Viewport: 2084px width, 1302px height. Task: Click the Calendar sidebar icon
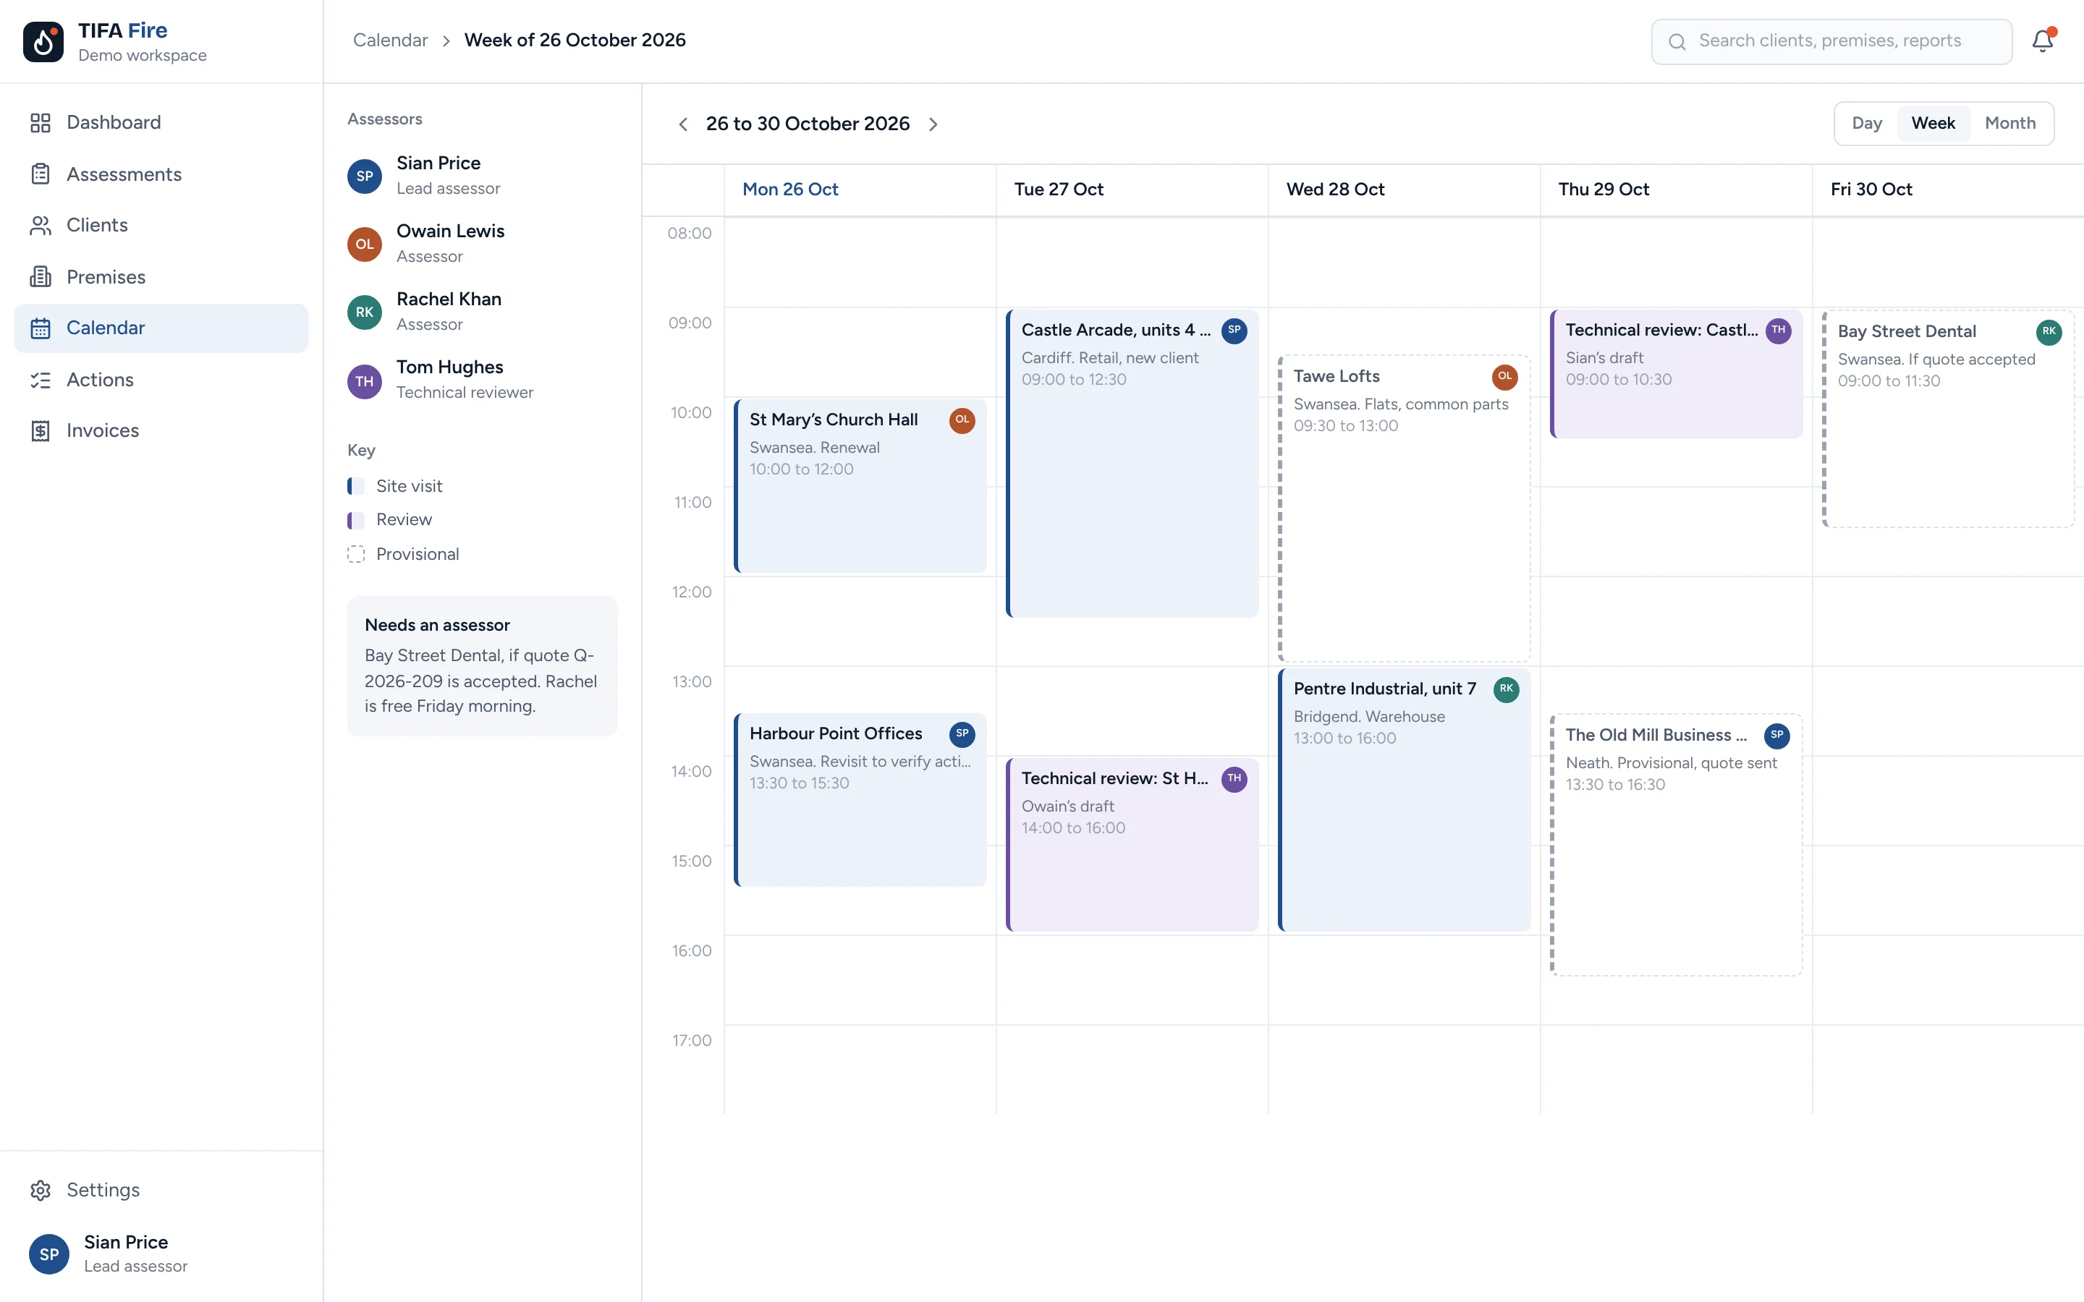[x=41, y=328]
